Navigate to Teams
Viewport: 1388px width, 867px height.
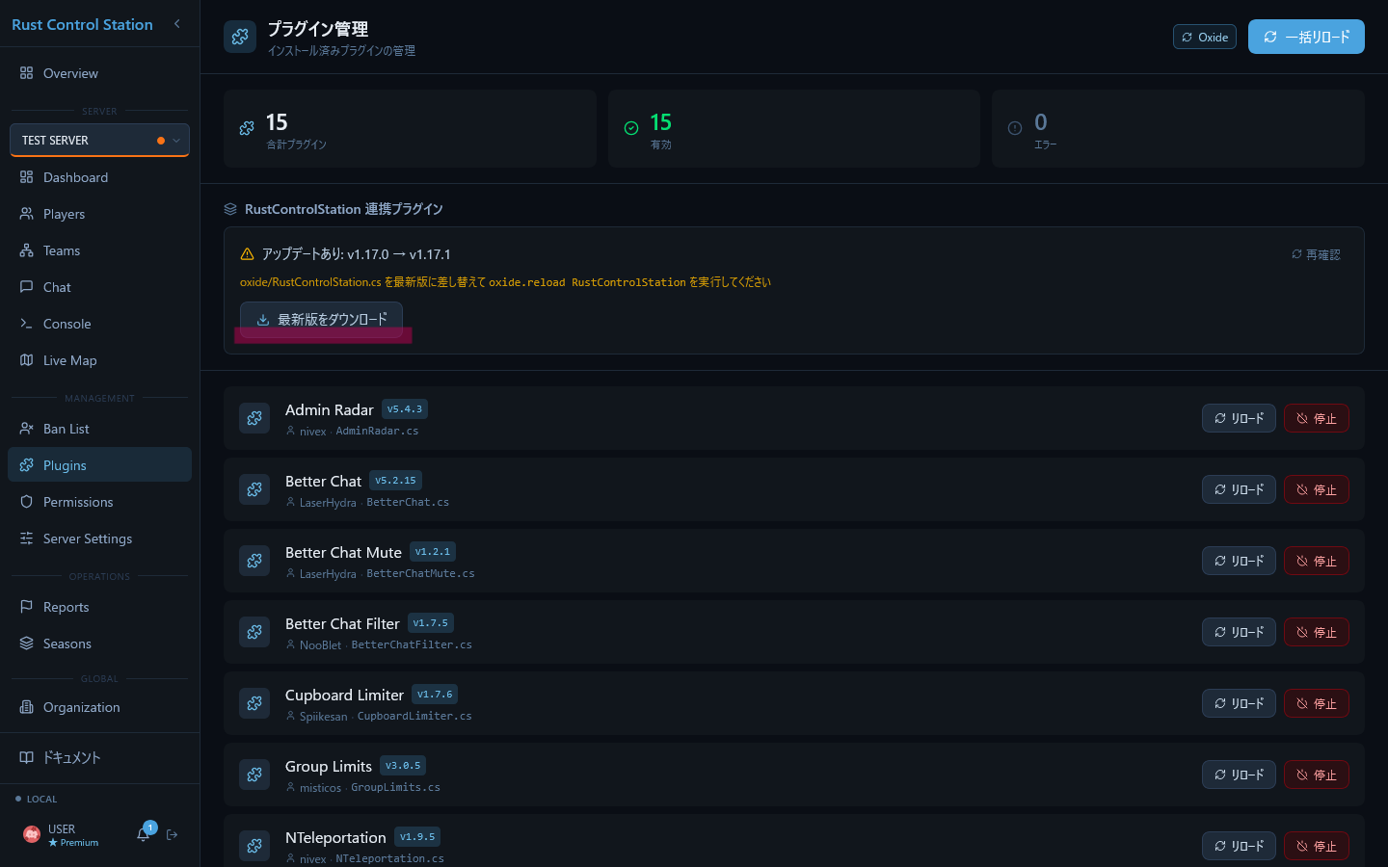click(99, 250)
